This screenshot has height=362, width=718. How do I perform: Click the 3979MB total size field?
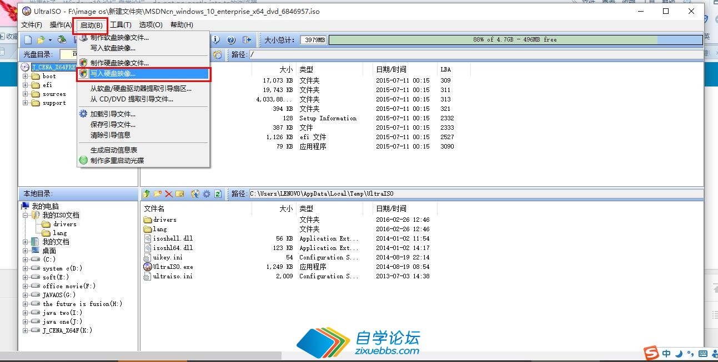(314, 40)
